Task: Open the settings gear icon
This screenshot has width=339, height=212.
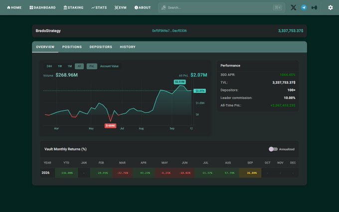Action: 331,7
